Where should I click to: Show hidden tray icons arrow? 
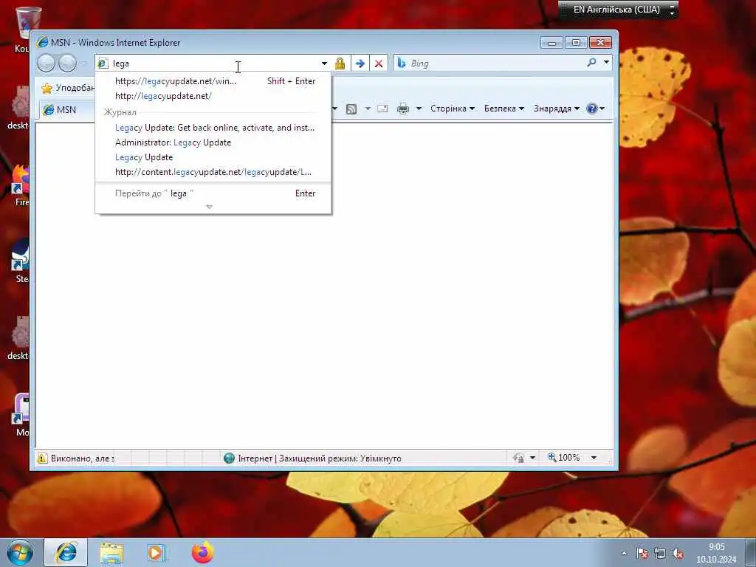point(624,554)
